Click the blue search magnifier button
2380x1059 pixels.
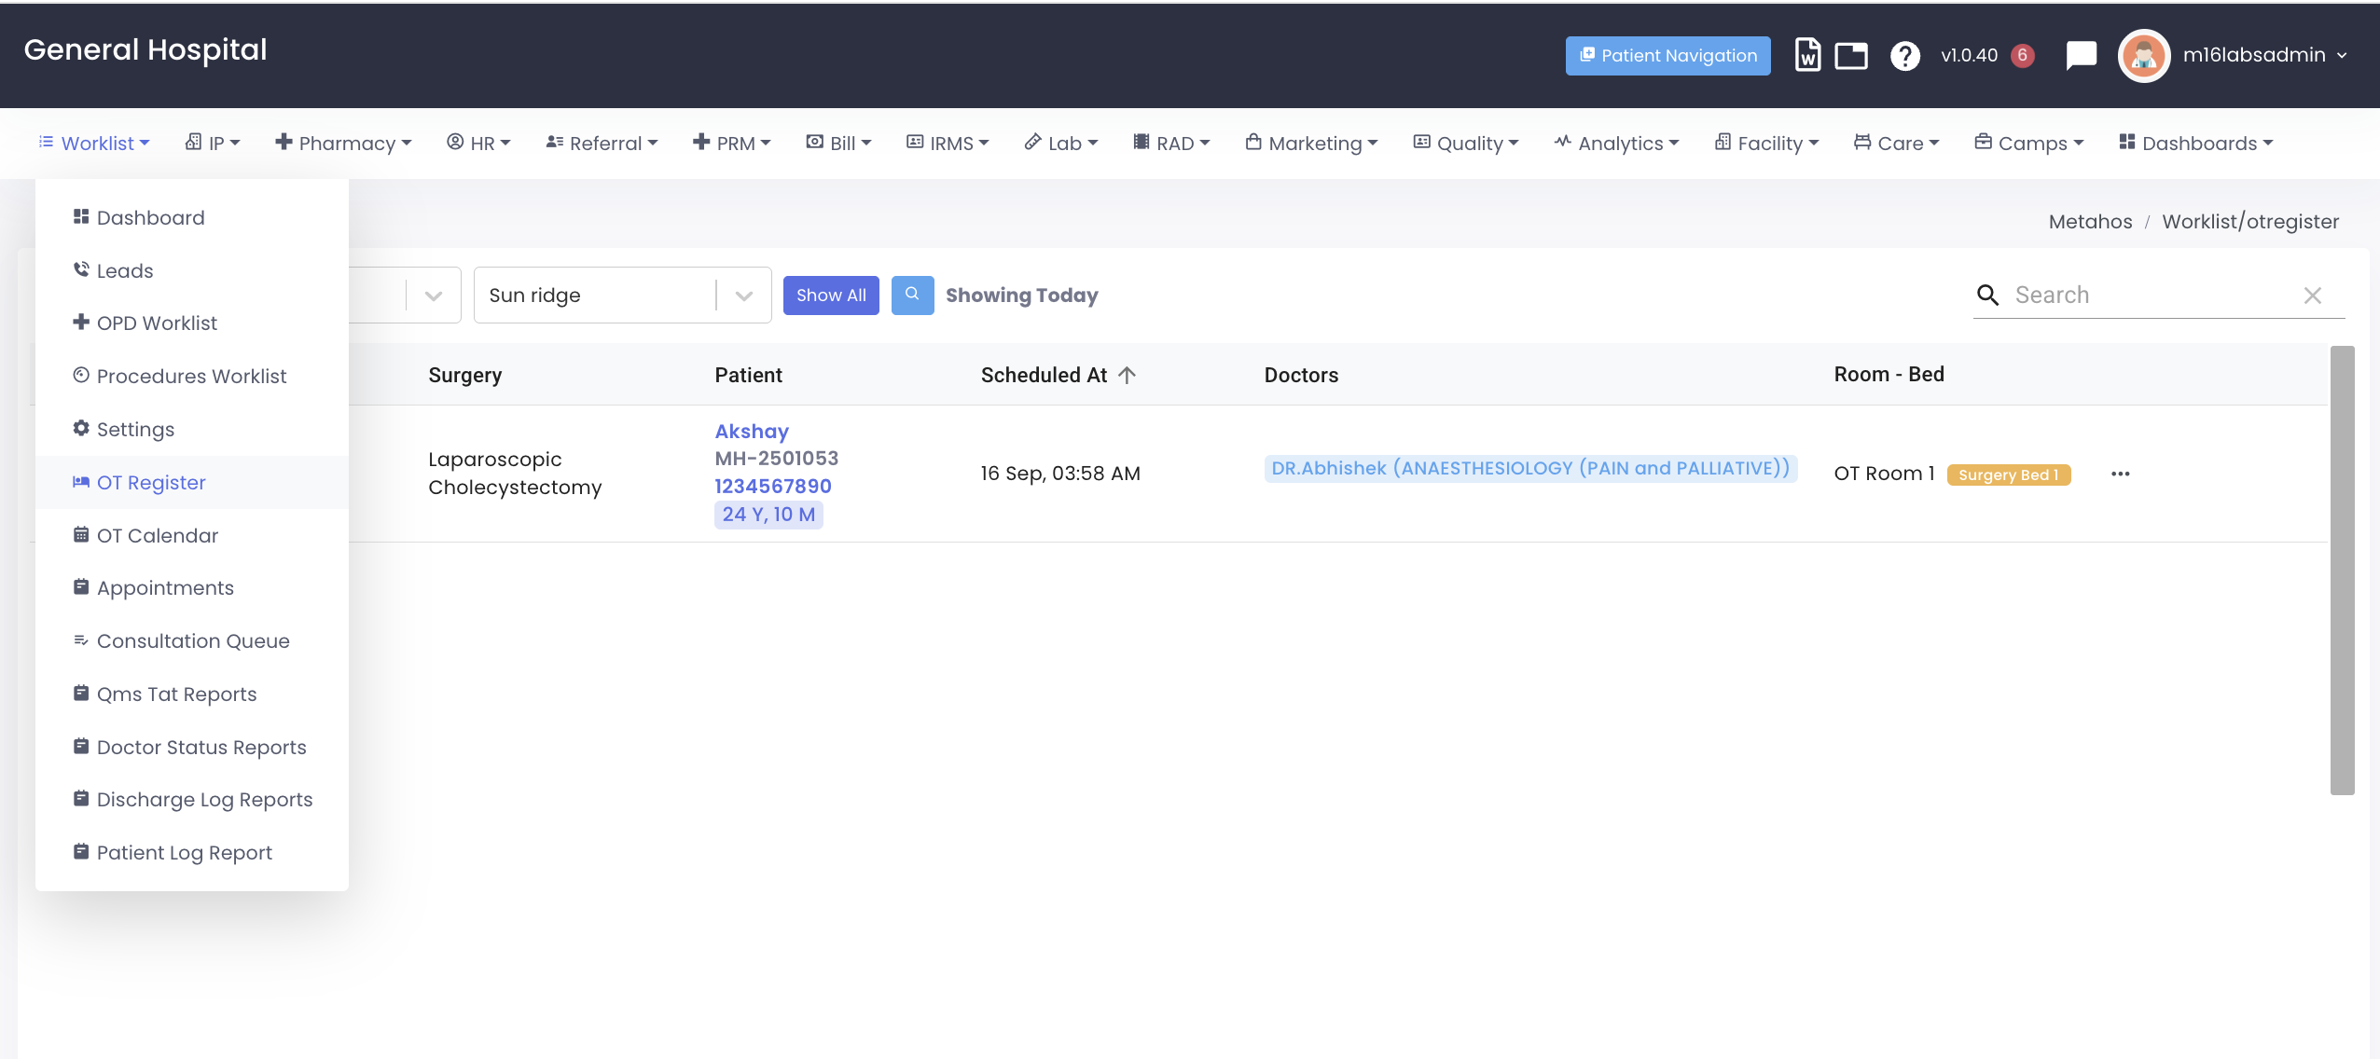pos(912,295)
